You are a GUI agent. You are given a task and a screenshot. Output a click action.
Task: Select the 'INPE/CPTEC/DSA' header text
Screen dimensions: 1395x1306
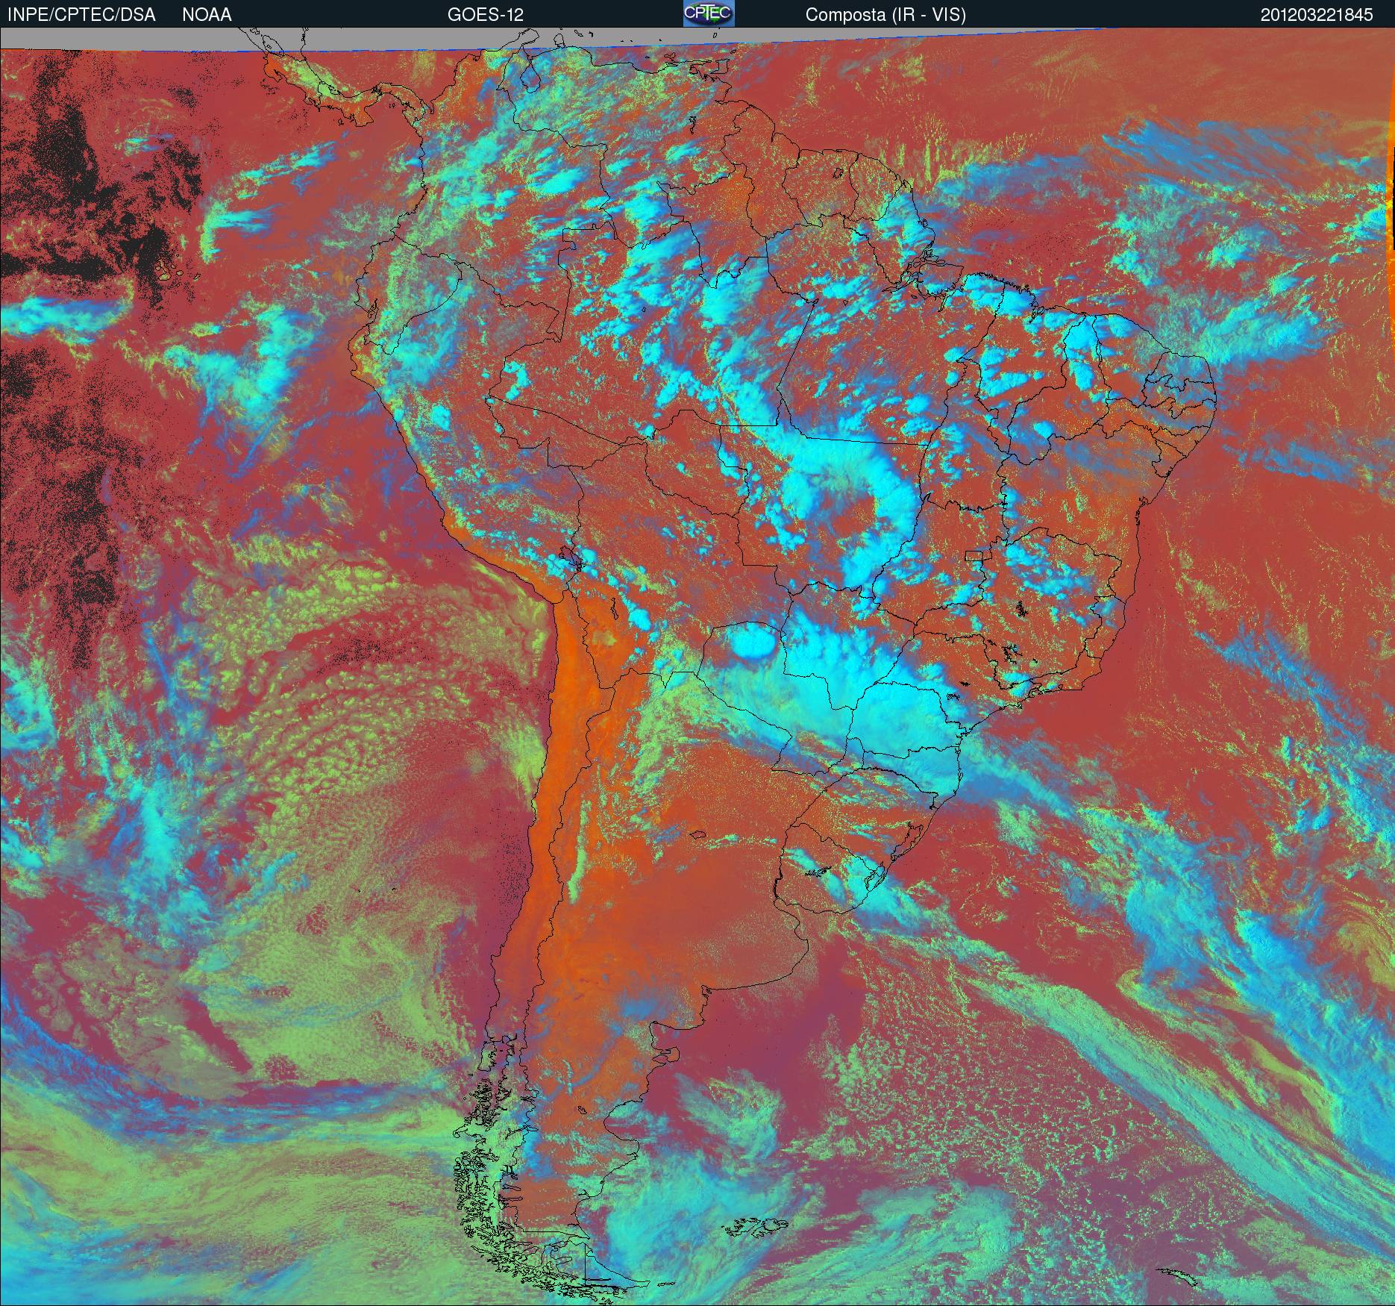pyautogui.click(x=81, y=15)
